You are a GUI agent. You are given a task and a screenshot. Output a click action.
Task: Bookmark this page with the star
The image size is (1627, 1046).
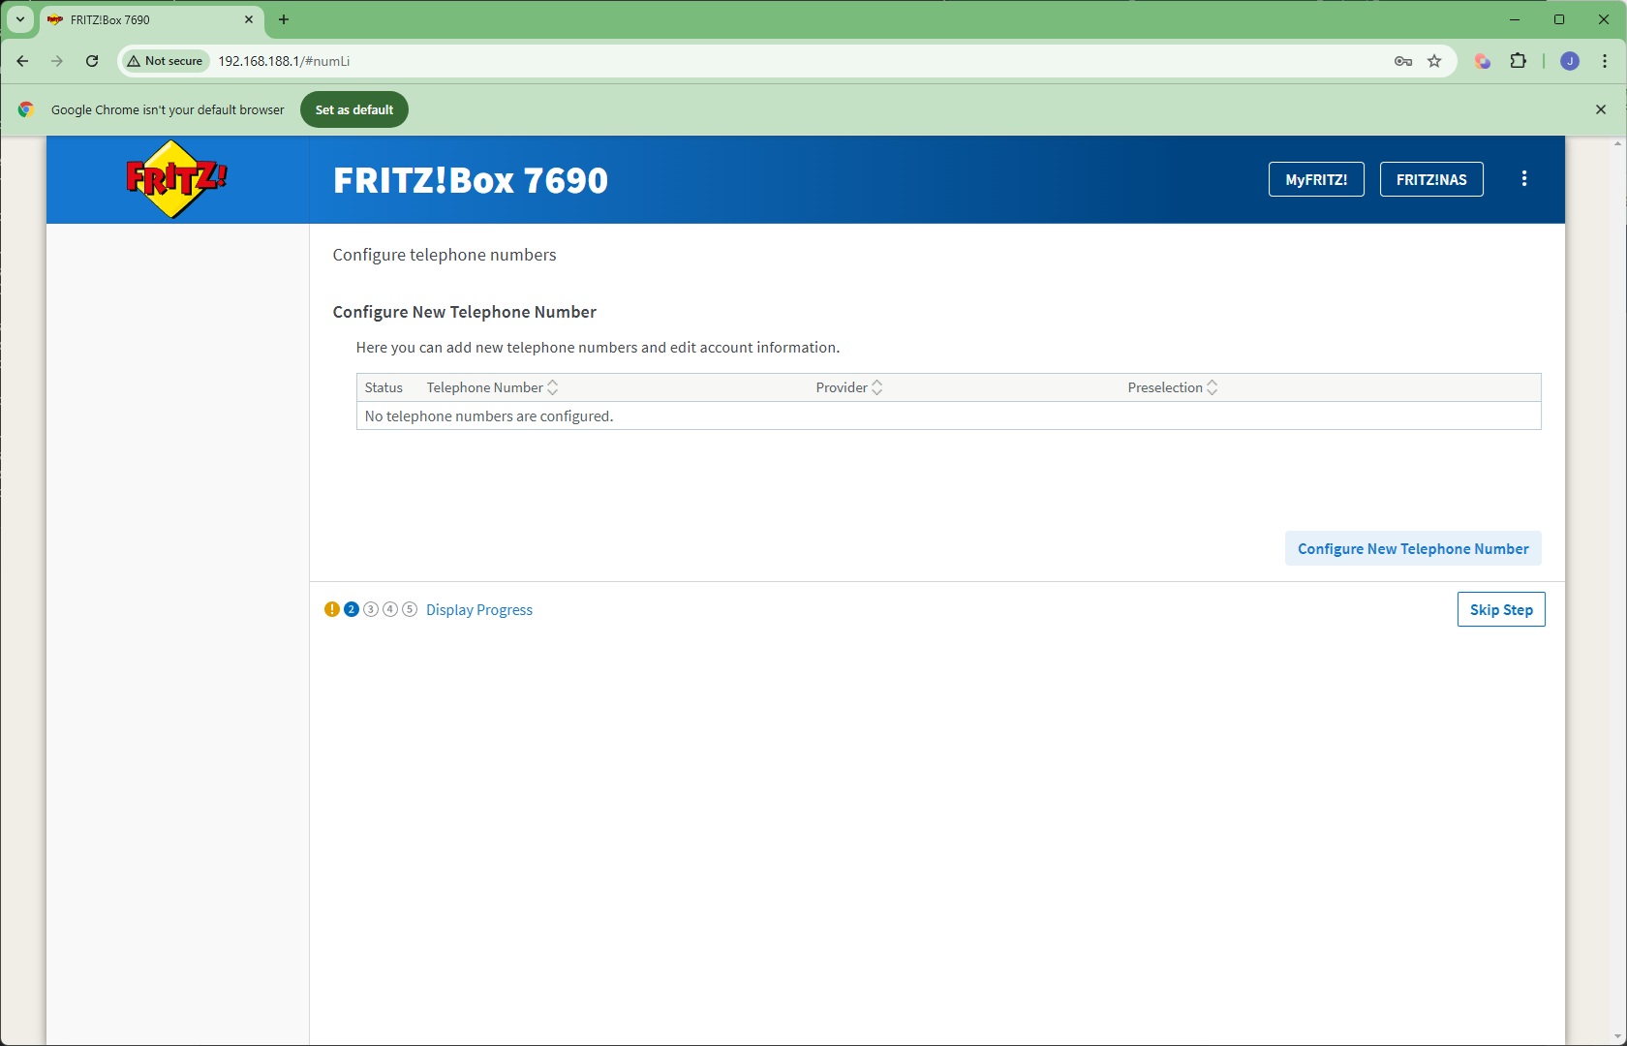[1435, 61]
